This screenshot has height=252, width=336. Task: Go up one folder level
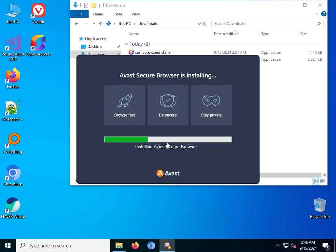[101, 24]
